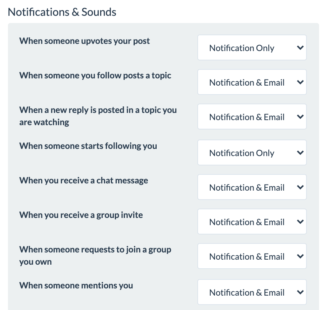Click the 'When someone starts following you' label
The height and width of the screenshot is (310, 327).
point(88,146)
